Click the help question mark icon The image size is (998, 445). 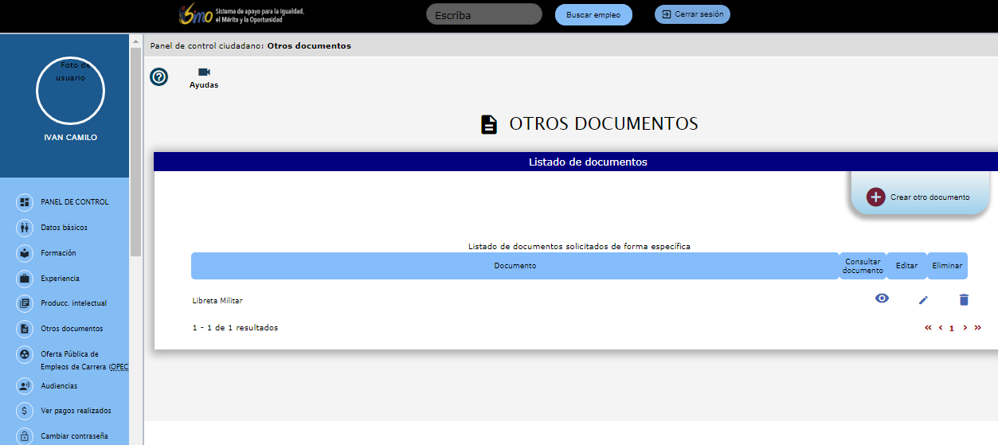tap(159, 77)
